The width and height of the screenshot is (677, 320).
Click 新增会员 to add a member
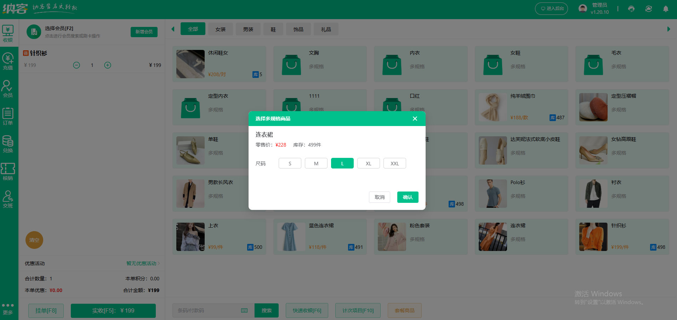[144, 32]
